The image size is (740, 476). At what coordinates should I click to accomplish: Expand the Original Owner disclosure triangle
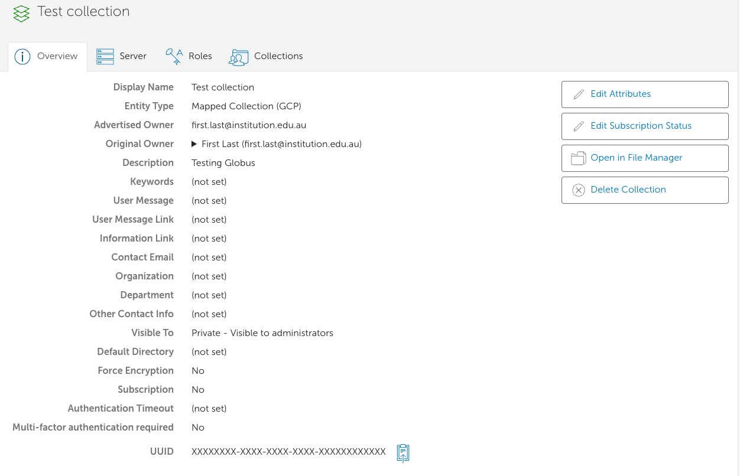point(194,144)
